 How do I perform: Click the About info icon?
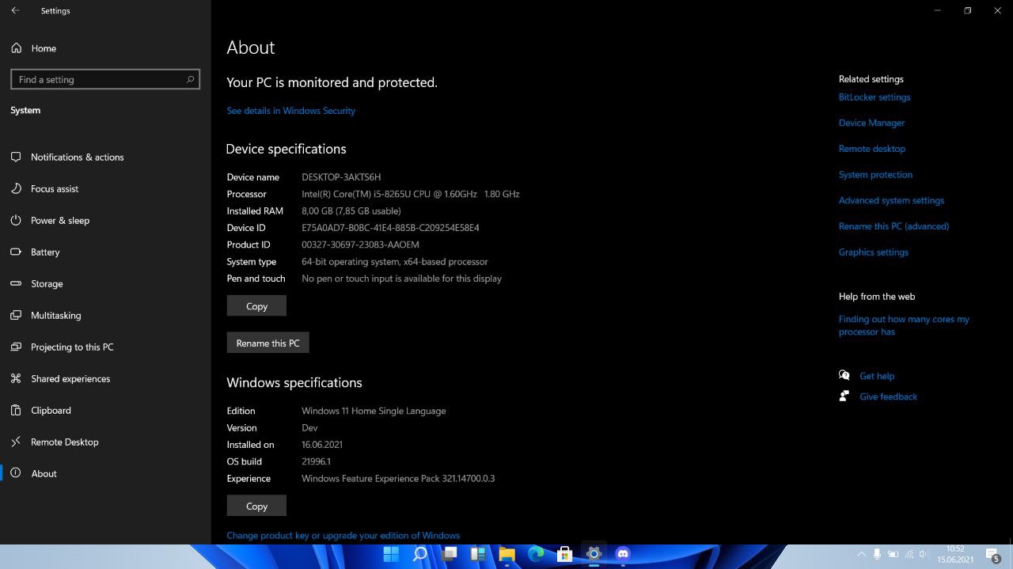[16, 473]
